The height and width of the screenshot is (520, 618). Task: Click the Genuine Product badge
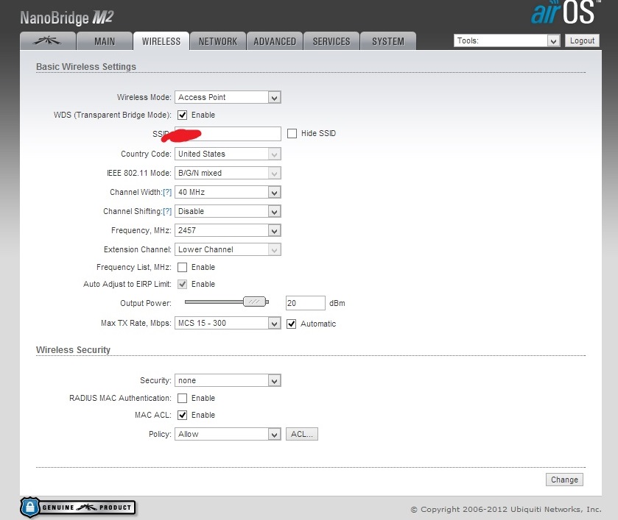pyautogui.click(x=77, y=507)
